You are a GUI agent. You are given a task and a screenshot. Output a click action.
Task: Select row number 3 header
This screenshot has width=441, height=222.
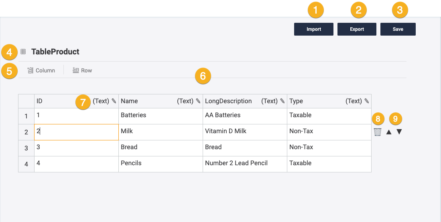pyautogui.click(x=26, y=148)
